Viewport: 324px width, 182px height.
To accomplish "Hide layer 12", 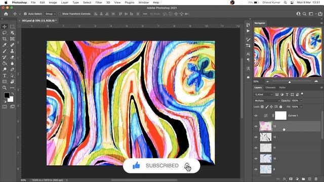I will point(256,137).
